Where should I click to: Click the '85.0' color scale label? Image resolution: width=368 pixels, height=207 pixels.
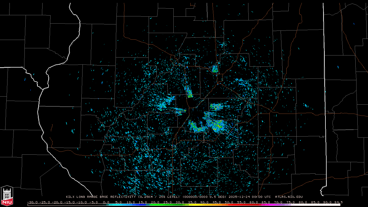pyautogui.click(x=315, y=202)
